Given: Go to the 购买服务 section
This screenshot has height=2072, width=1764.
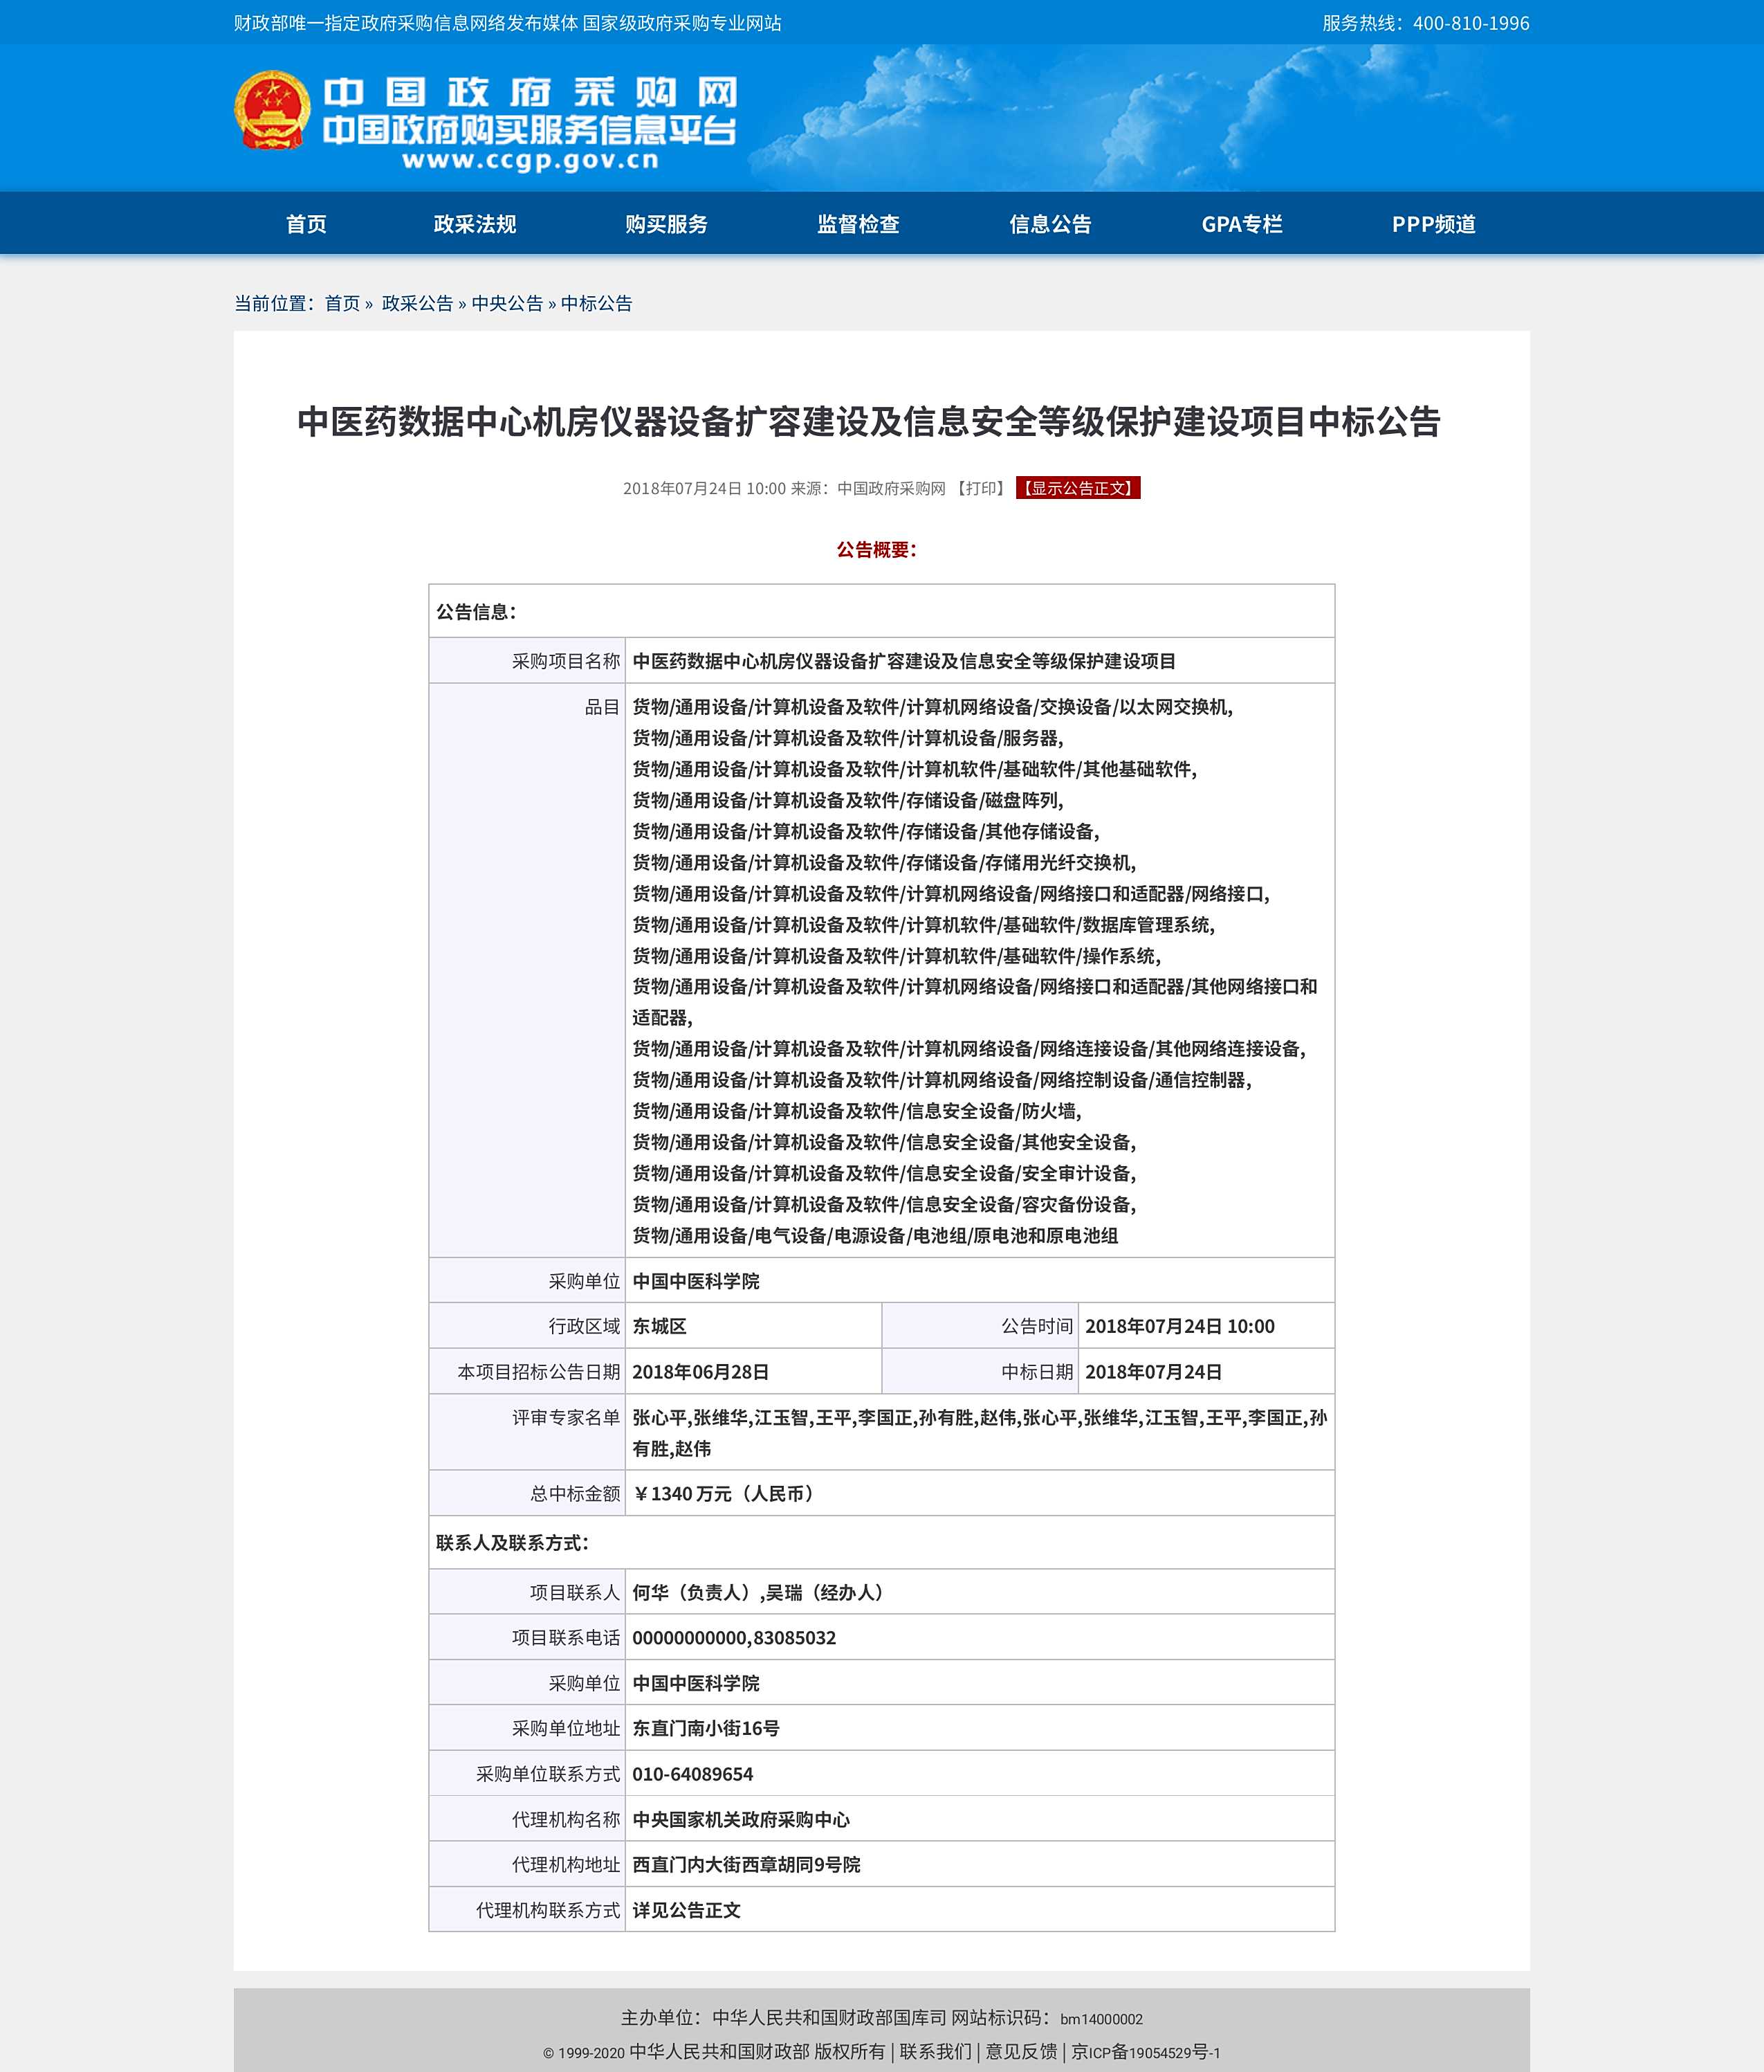Looking at the screenshot, I should (x=667, y=224).
